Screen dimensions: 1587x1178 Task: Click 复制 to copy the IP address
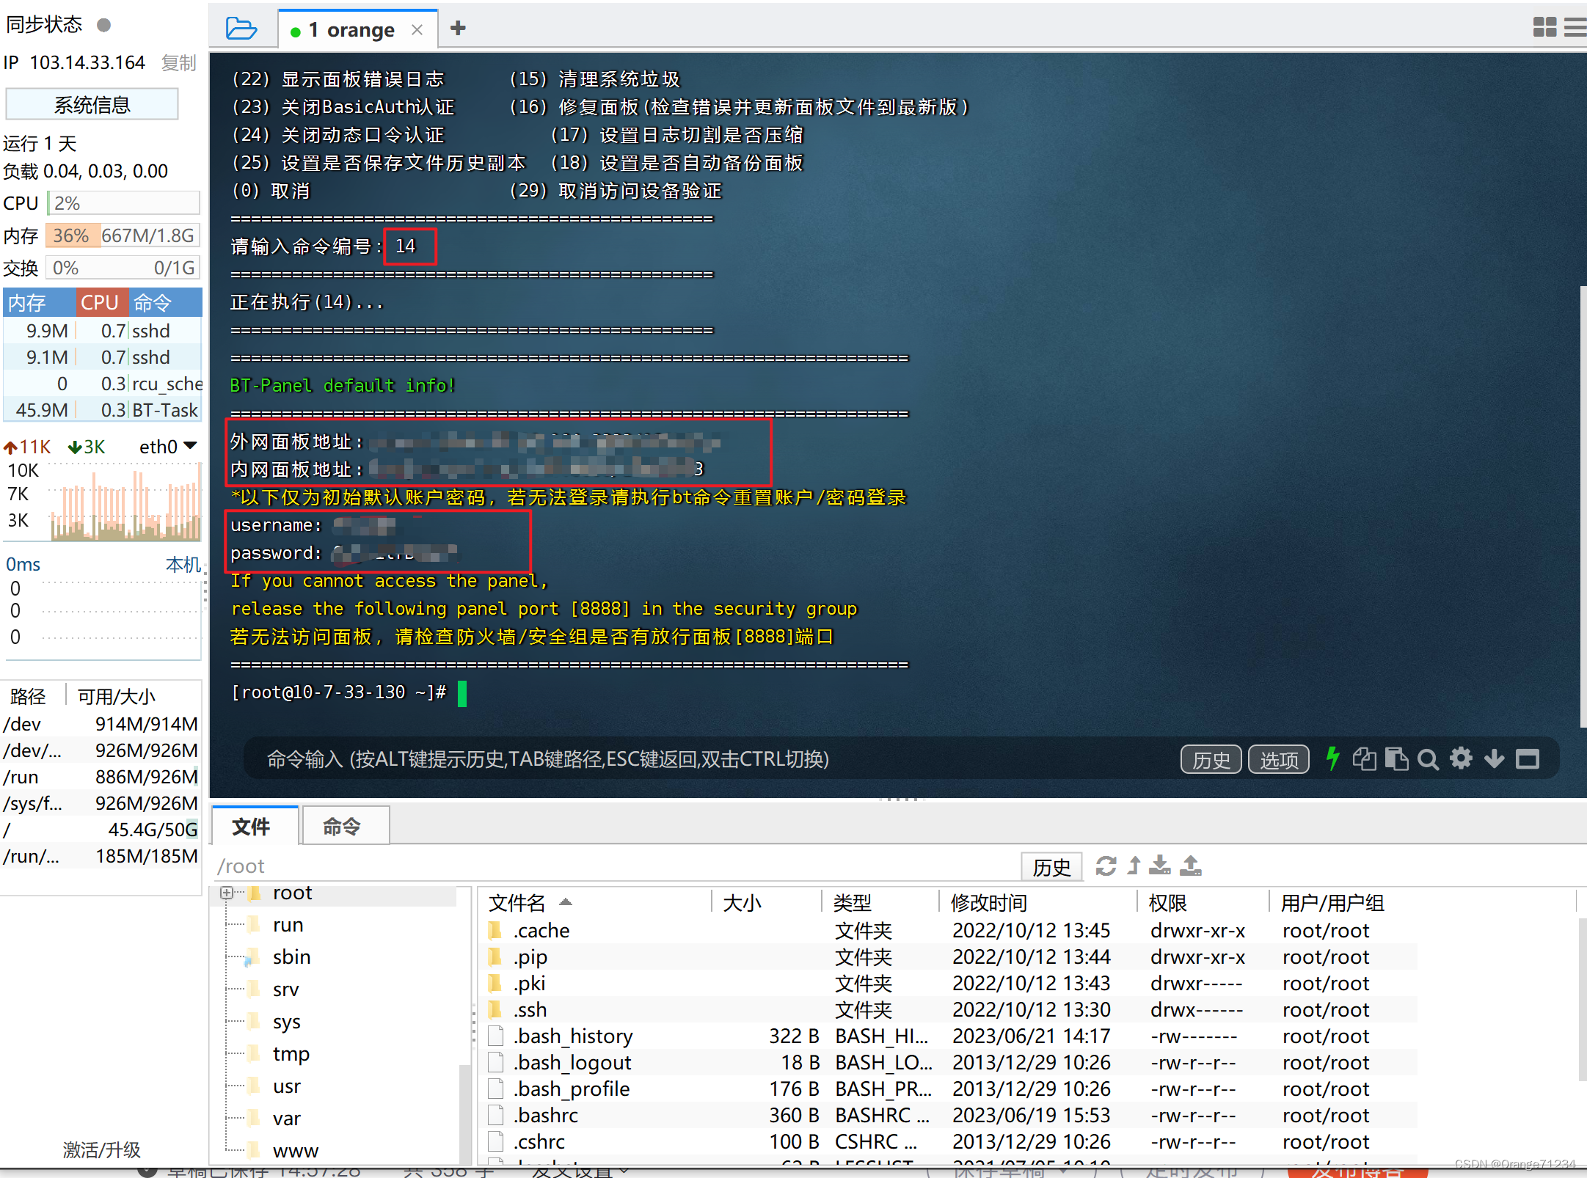click(178, 63)
